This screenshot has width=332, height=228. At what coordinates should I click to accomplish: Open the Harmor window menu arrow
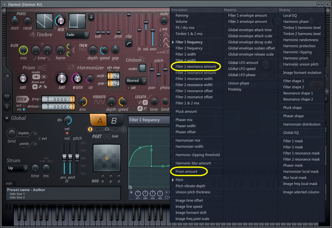coord(4,4)
